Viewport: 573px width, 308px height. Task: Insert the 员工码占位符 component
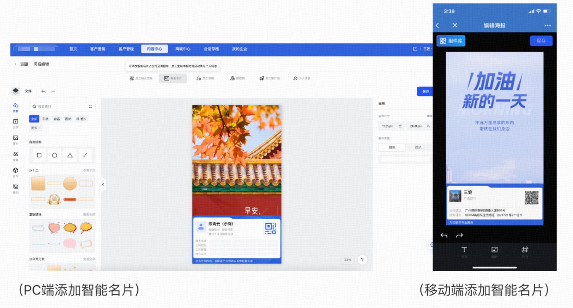coord(141,78)
